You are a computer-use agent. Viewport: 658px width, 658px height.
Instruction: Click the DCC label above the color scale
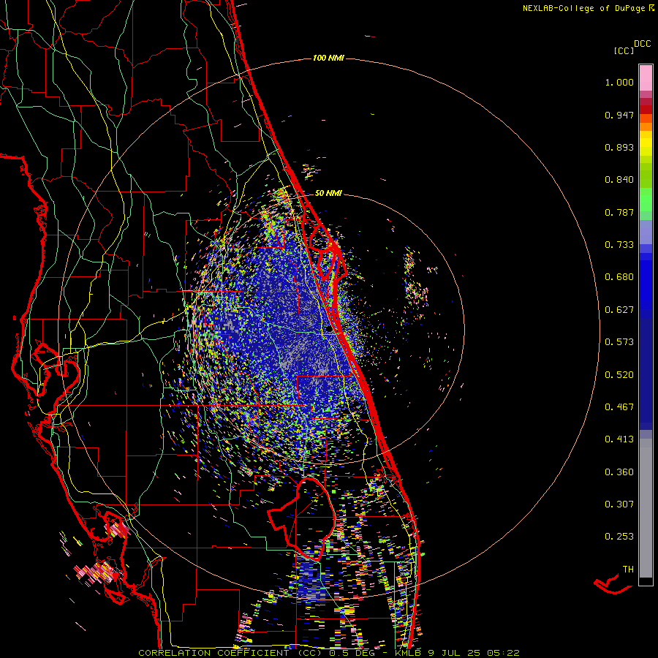tap(642, 44)
